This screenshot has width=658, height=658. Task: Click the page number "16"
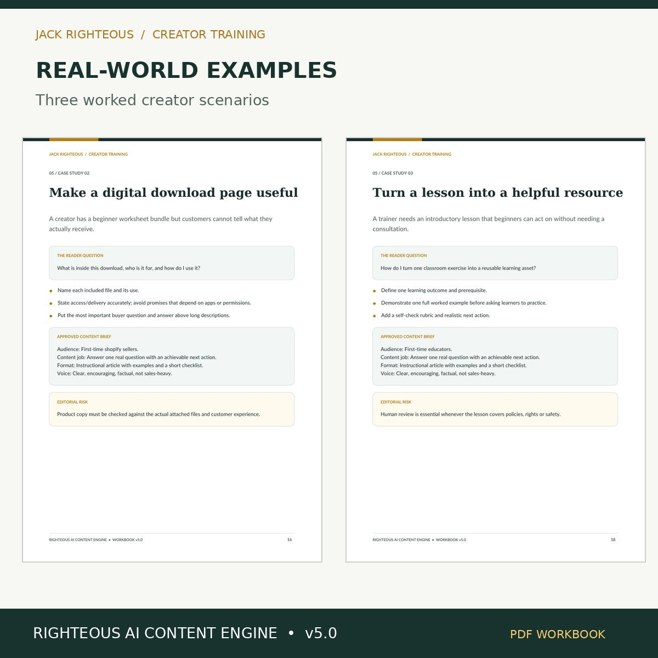point(290,540)
